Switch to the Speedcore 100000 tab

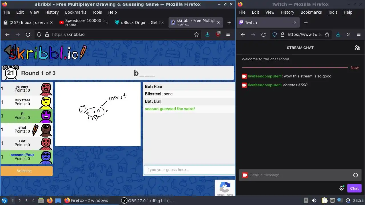tap(84, 22)
